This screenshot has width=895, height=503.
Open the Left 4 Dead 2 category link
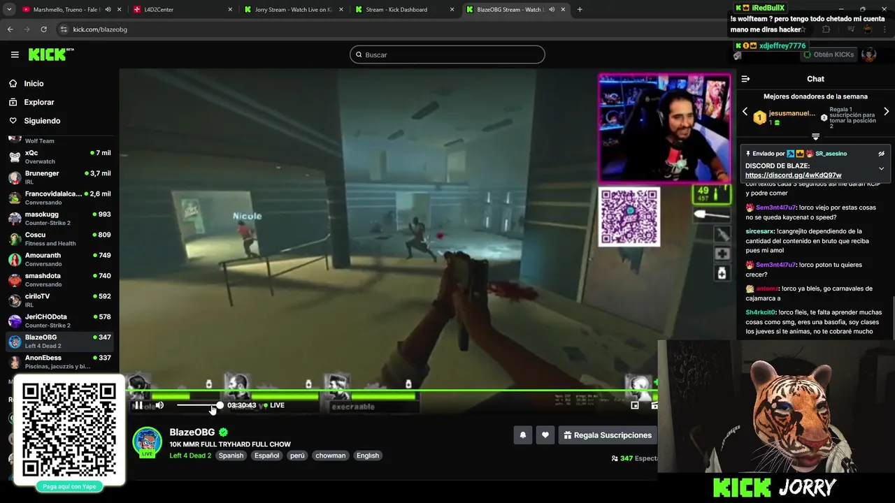[190, 455]
